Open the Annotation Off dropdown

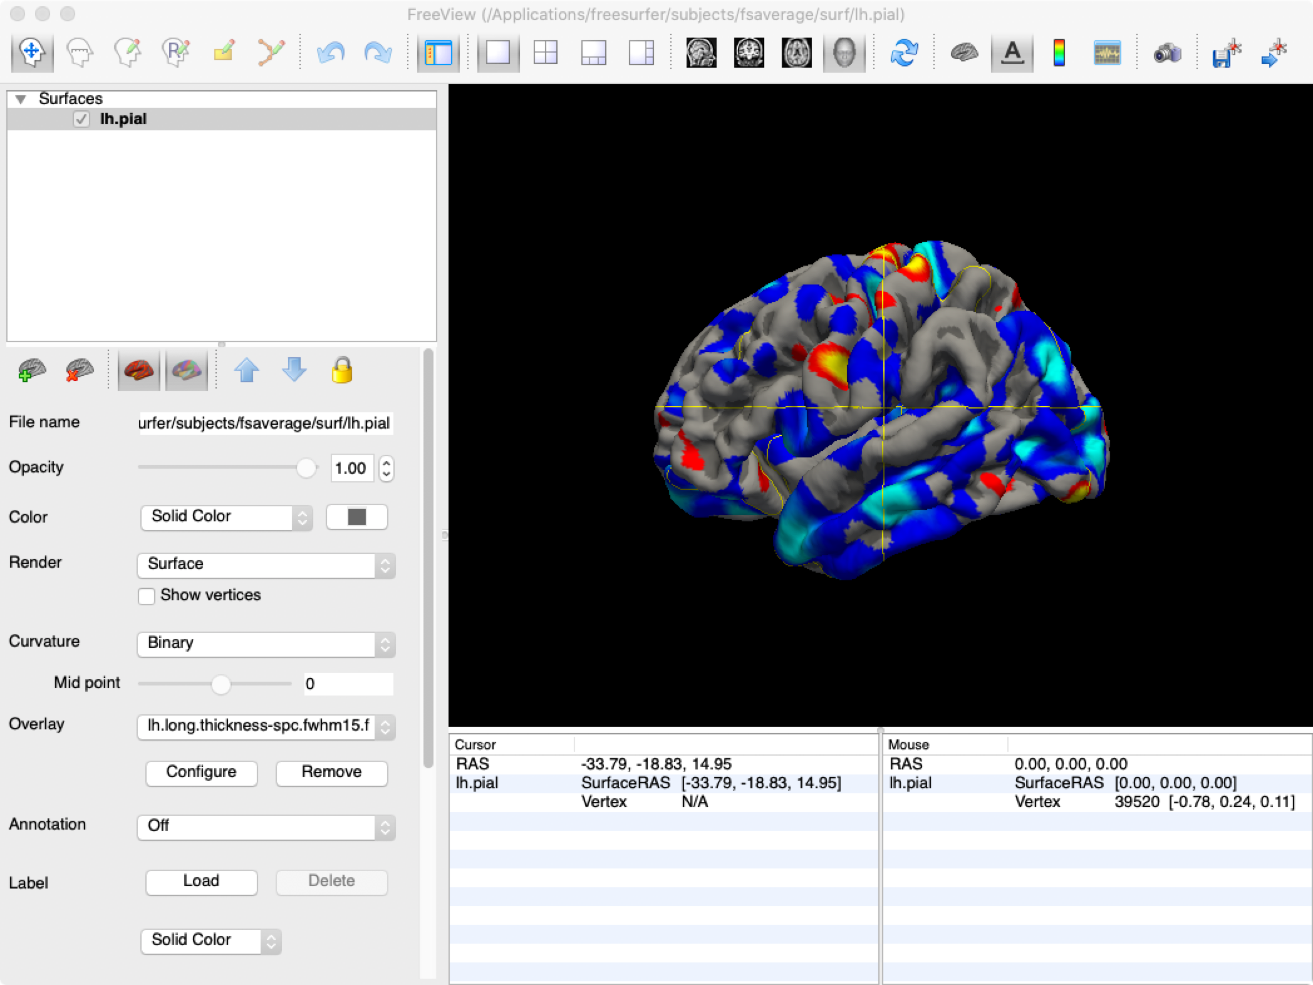tap(266, 826)
